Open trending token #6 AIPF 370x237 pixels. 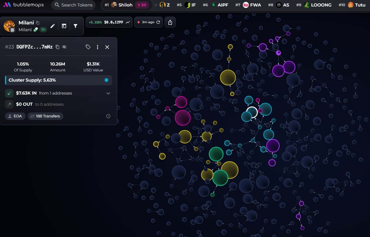215,5
